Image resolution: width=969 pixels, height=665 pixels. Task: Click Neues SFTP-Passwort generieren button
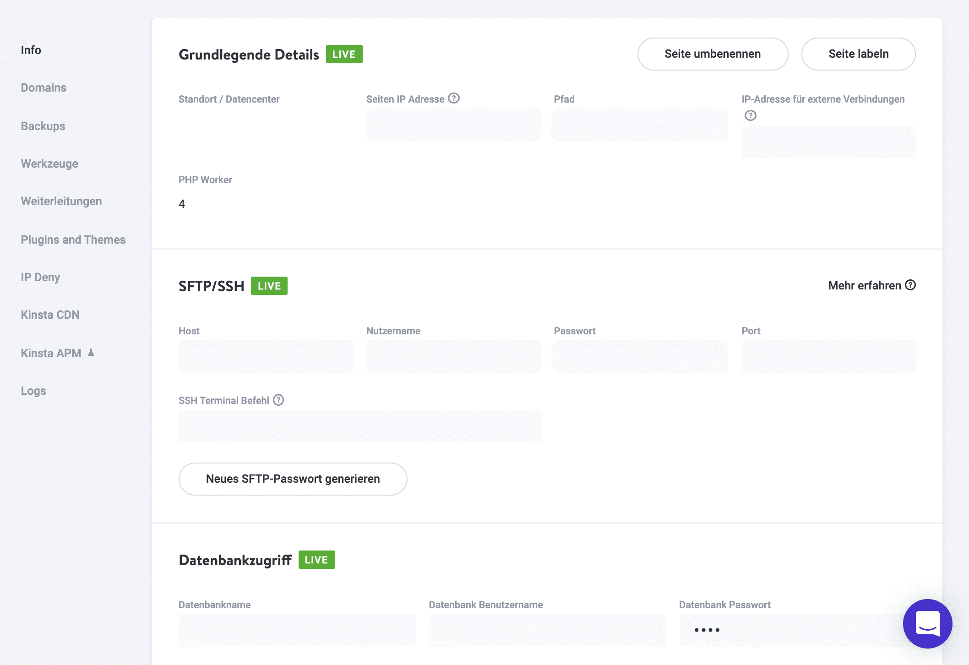coord(292,479)
